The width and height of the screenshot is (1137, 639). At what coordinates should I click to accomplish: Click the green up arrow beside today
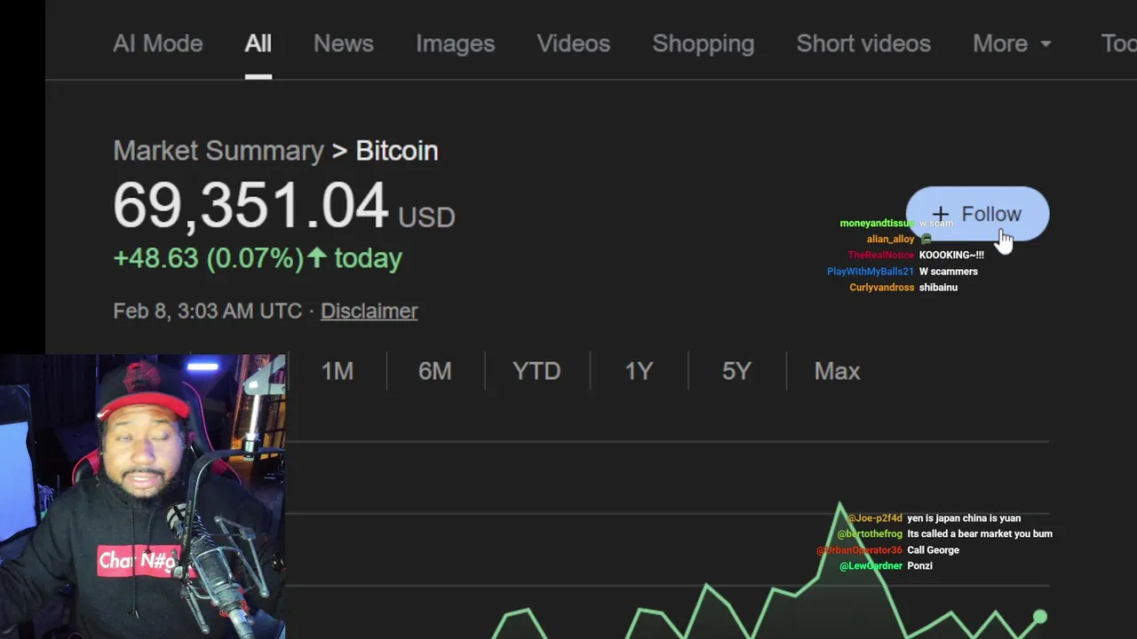317,257
